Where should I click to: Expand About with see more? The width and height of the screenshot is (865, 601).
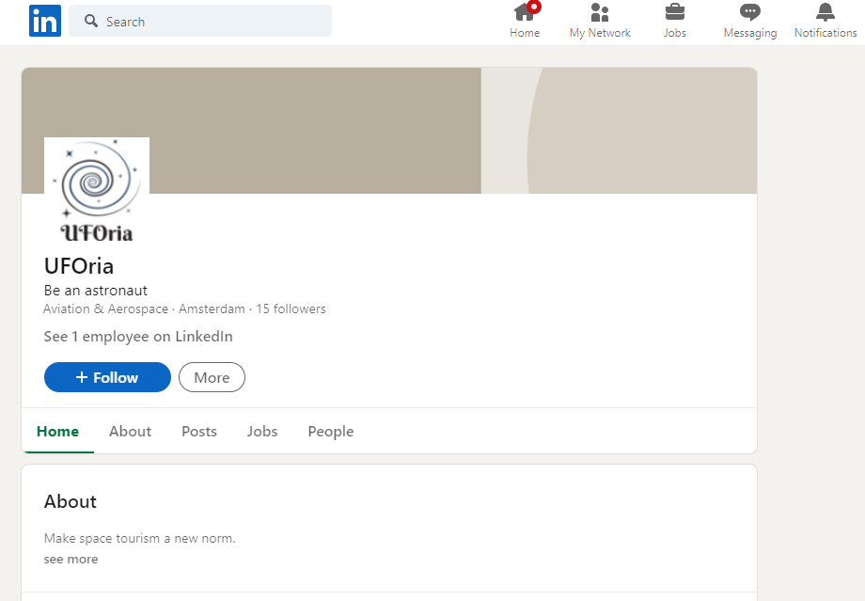pyautogui.click(x=71, y=559)
